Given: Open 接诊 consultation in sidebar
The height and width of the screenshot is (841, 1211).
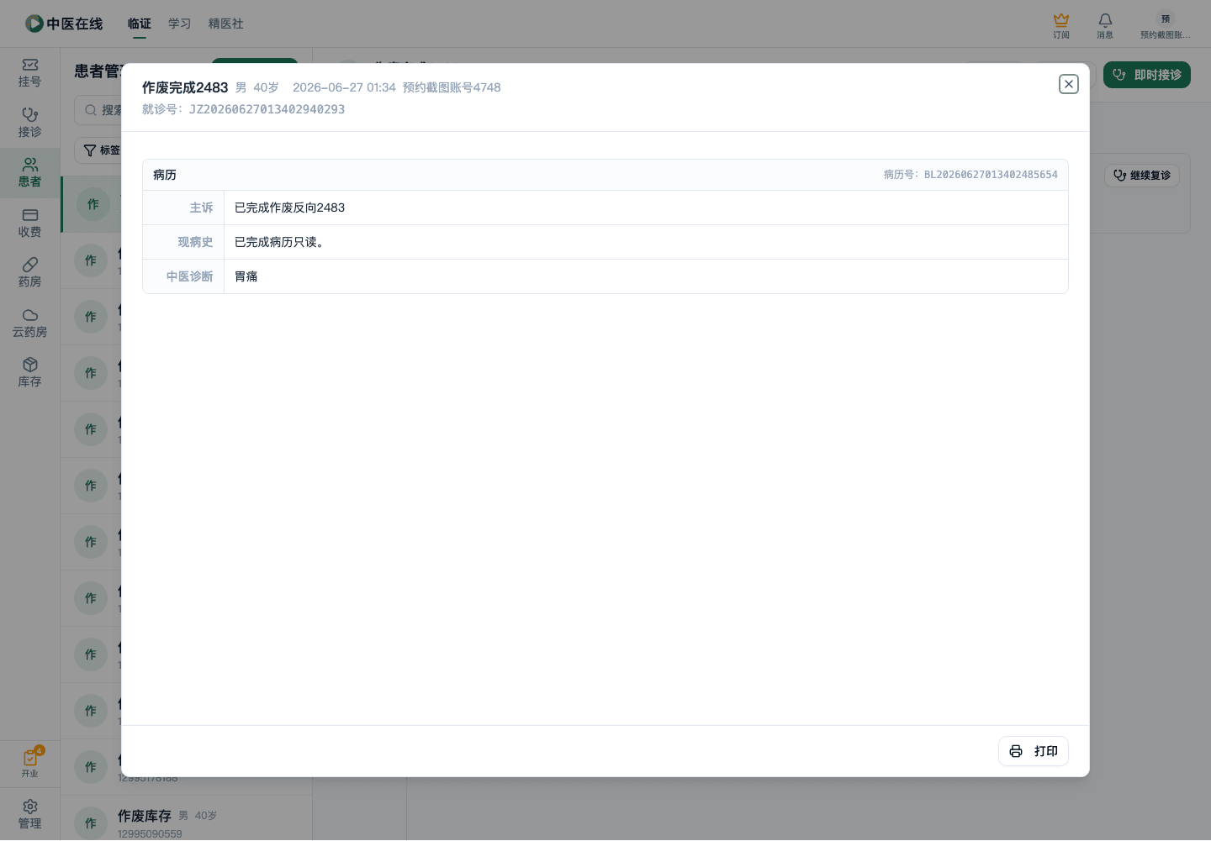Looking at the screenshot, I should (30, 124).
